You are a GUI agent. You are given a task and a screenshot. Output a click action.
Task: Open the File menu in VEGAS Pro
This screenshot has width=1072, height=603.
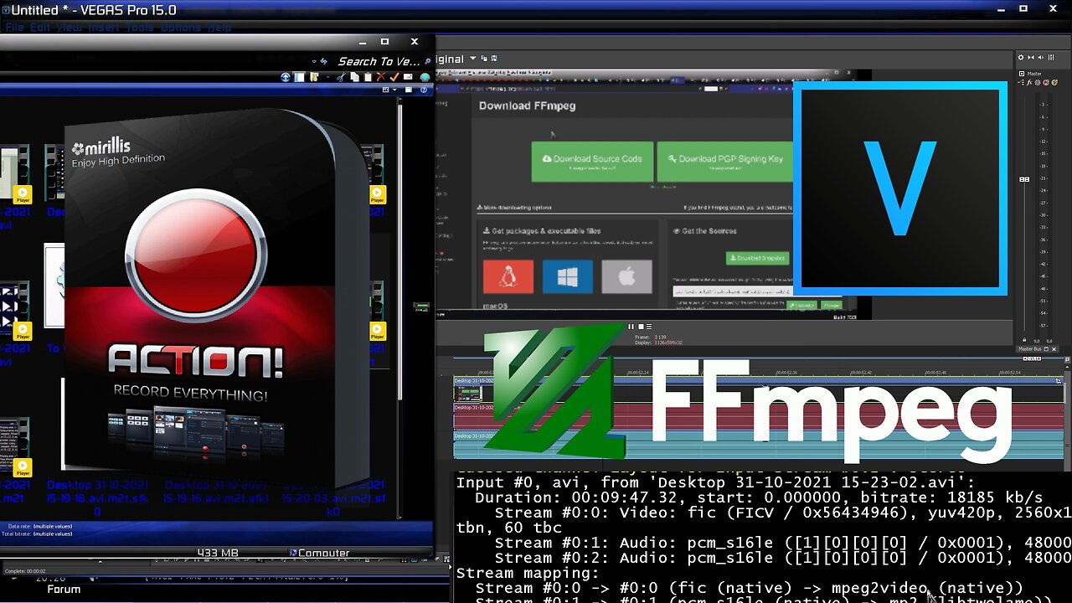14,28
